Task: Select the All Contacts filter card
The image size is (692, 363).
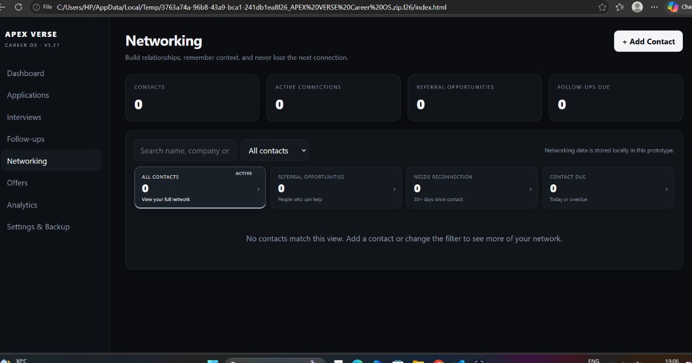Action: point(200,188)
